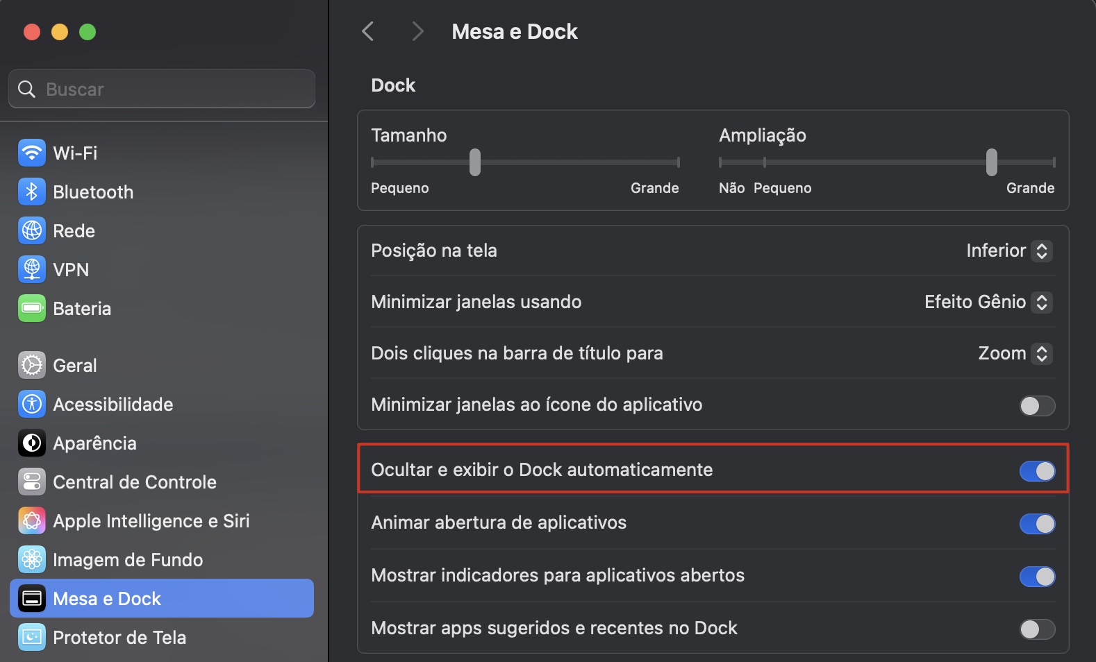The image size is (1096, 662).
Task: Click the Bateria battery icon
Action: pos(32,308)
